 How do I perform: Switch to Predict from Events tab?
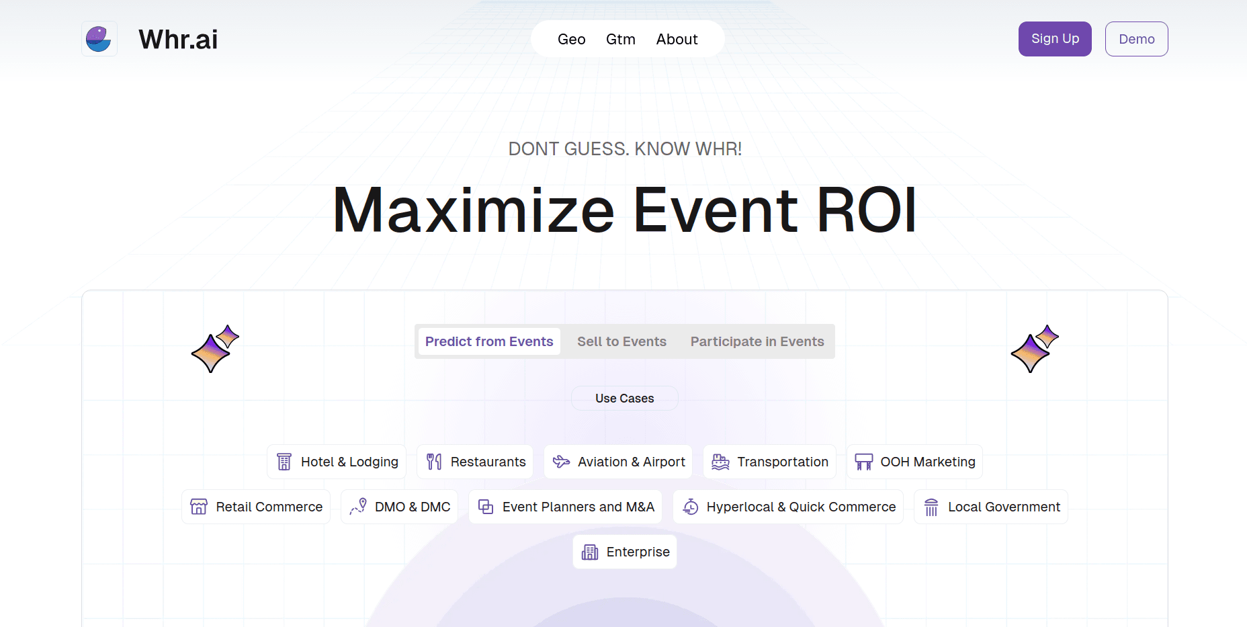click(x=489, y=341)
